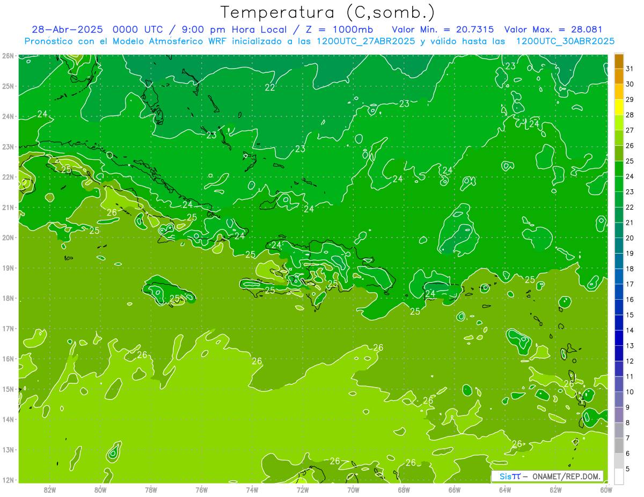Click the 'Valor Min. = 20.7315' readout

click(x=443, y=29)
